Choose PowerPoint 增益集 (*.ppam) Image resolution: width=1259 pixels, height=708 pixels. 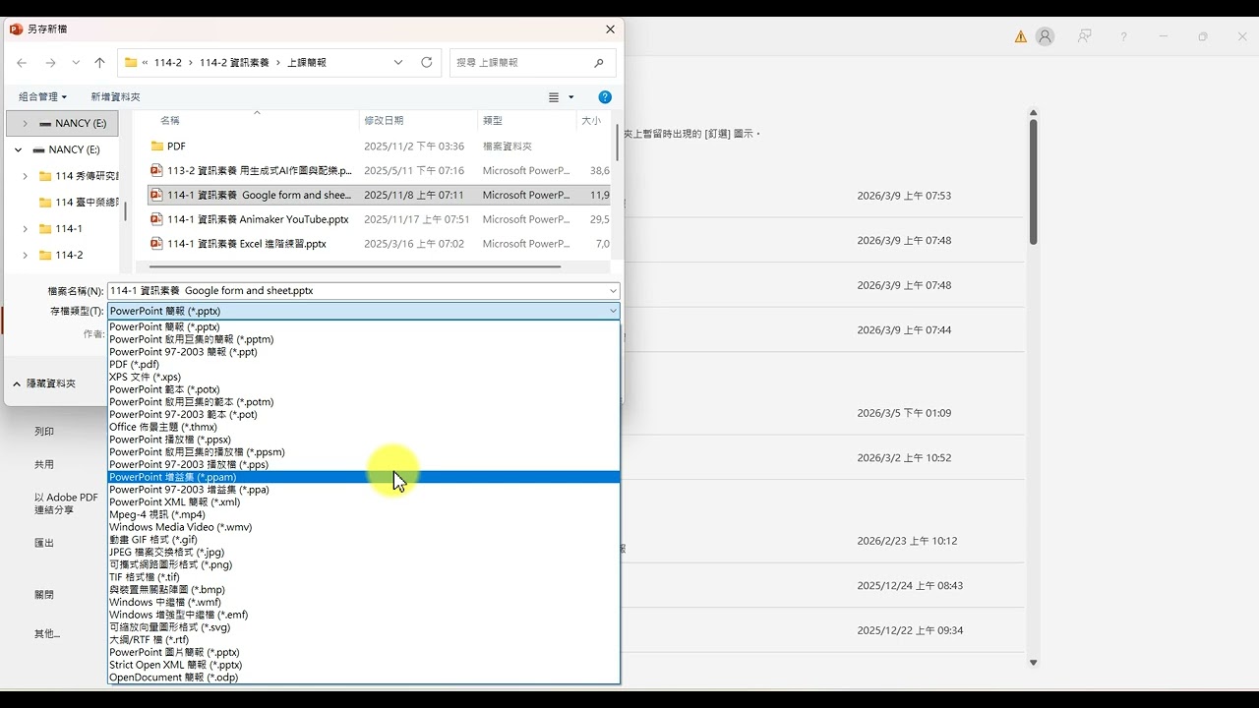363,477
